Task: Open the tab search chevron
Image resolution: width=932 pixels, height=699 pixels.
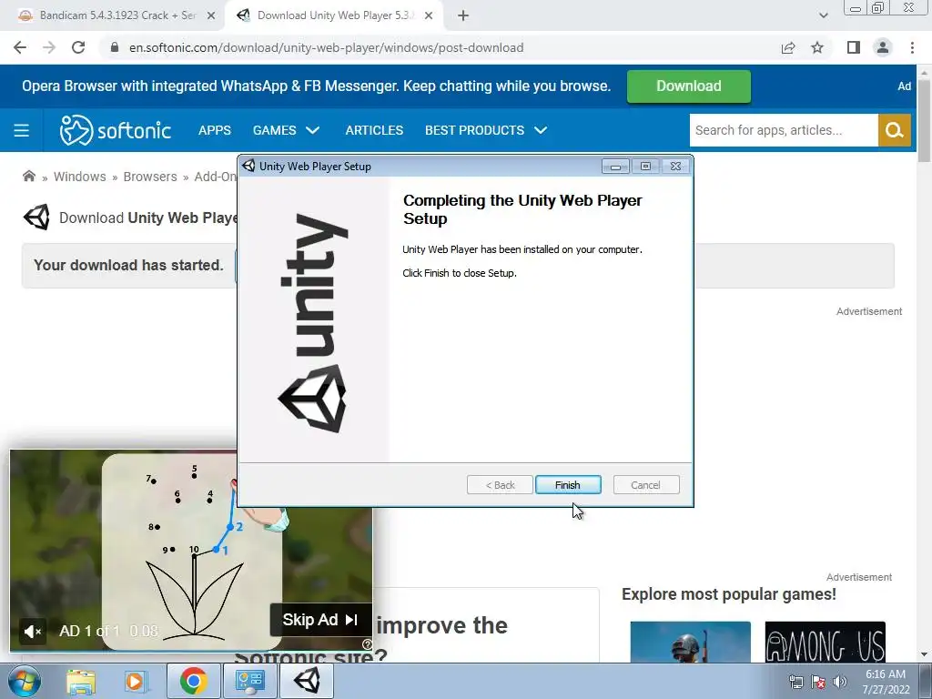Action: [x=823, y=15]
